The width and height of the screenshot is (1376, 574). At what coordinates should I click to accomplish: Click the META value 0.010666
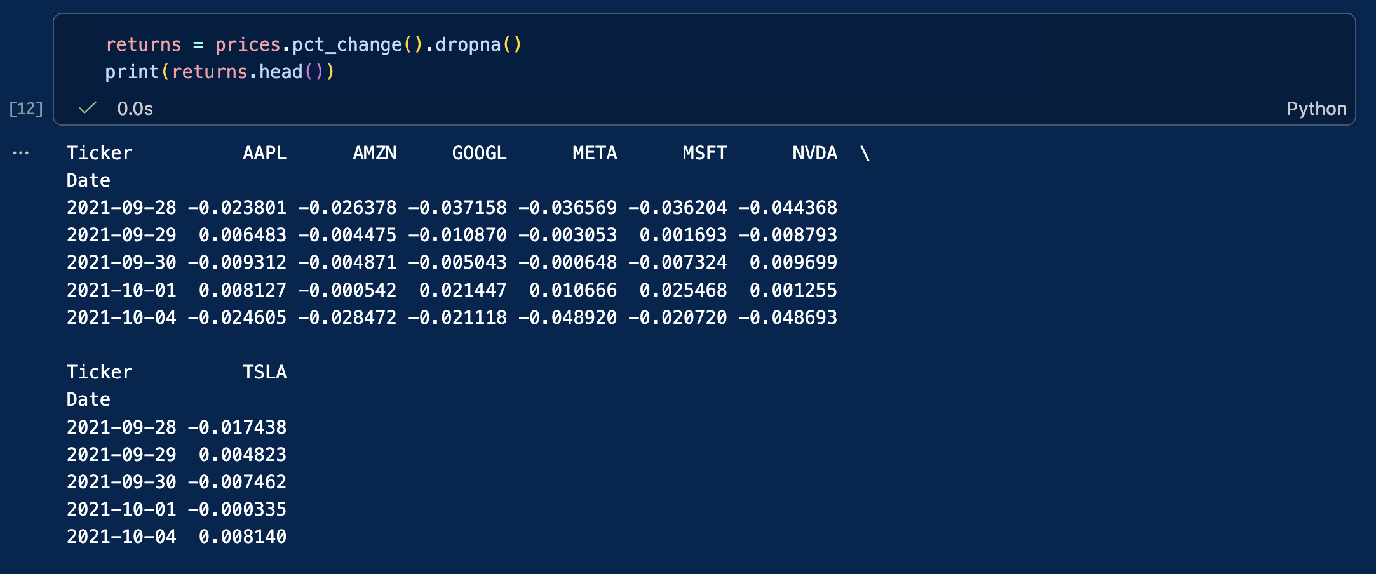pyautogui.click(x=573, y=290)
